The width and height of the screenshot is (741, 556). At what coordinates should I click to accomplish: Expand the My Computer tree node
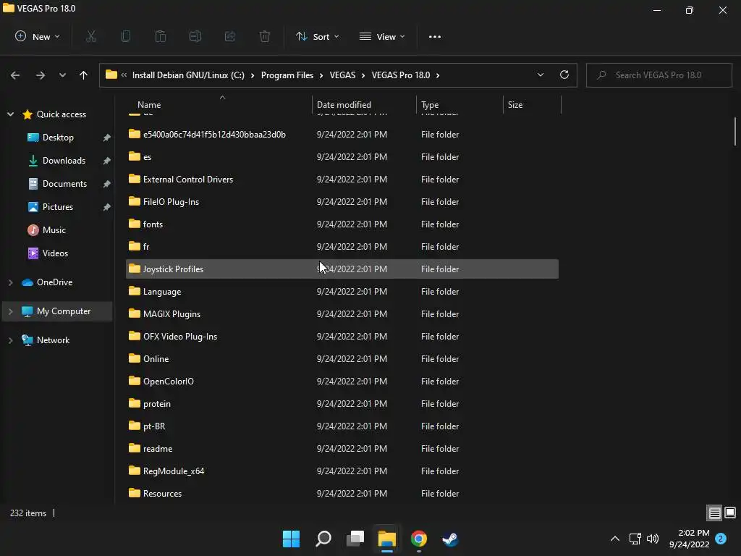coord(10,311)
